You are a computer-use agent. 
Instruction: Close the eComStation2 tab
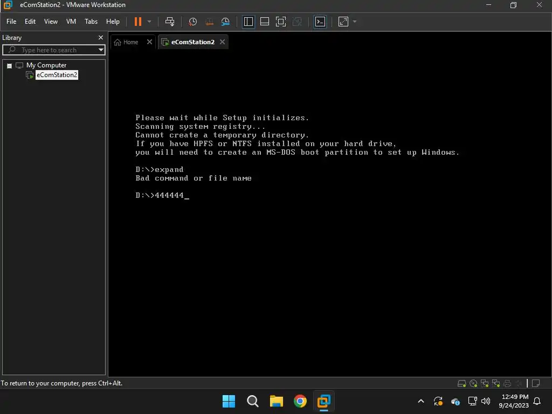(222, 42)
